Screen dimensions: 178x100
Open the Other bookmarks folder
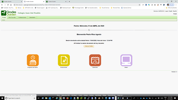click(171, 8)
